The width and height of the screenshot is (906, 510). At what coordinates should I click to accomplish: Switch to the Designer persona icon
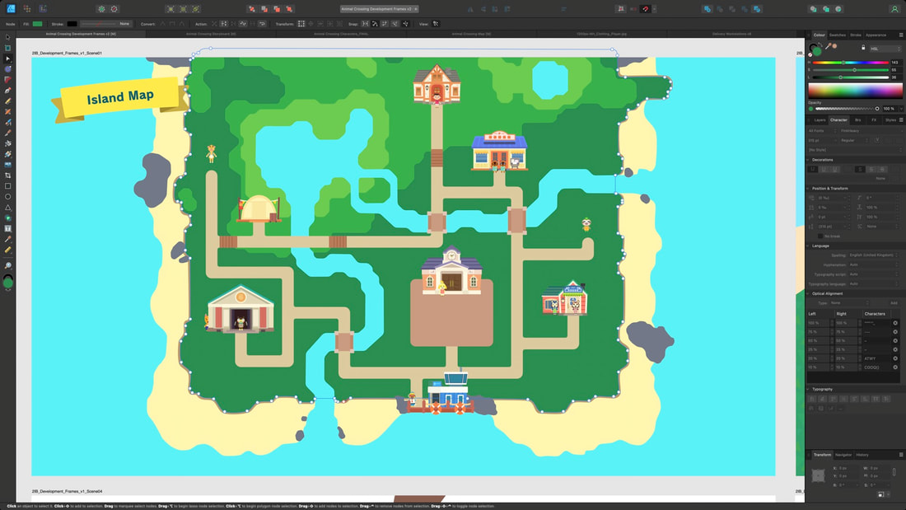11,9
